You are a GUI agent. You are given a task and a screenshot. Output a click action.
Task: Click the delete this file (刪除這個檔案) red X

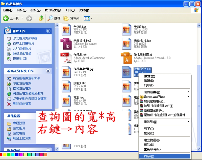point(9,104)
